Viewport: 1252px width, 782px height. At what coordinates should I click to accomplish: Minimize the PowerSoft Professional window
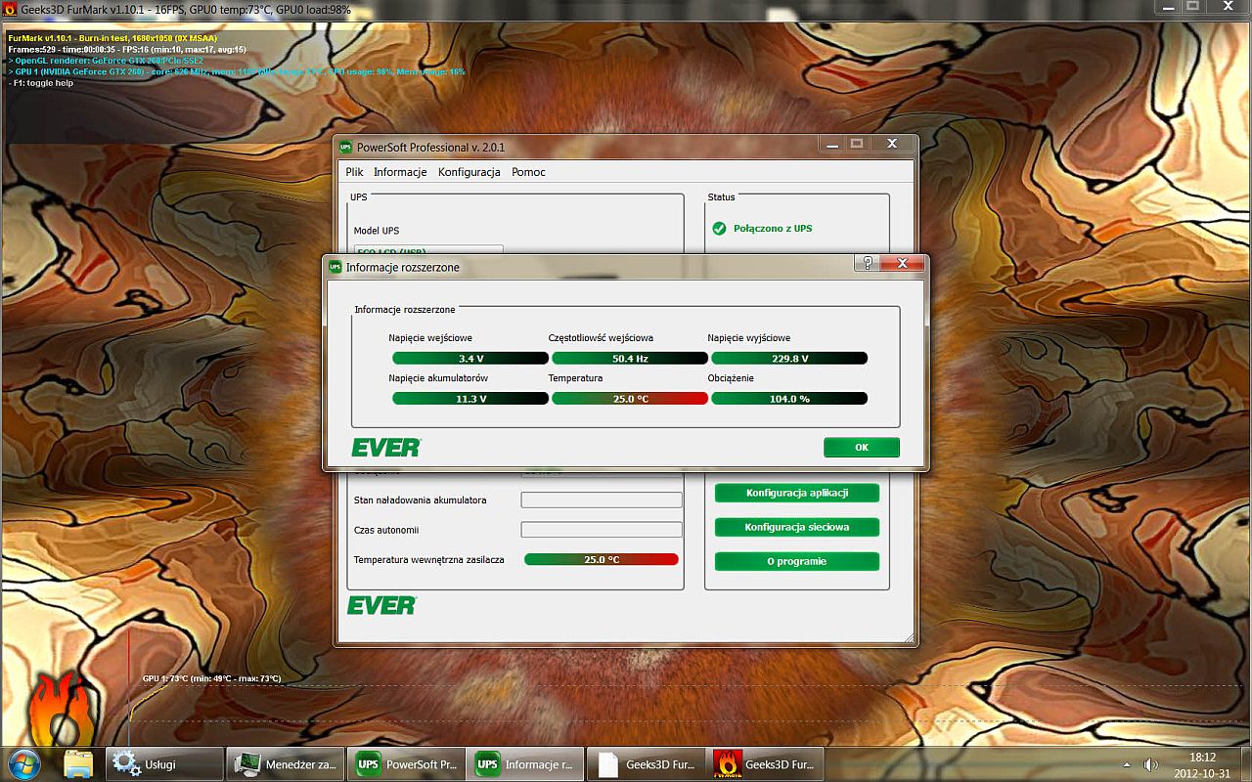tap(832, 144)
